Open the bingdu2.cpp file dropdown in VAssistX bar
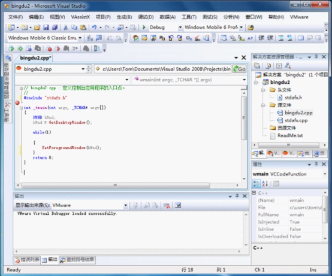The width and height of the screenshot is (332, 276). (x=83, y=69)
